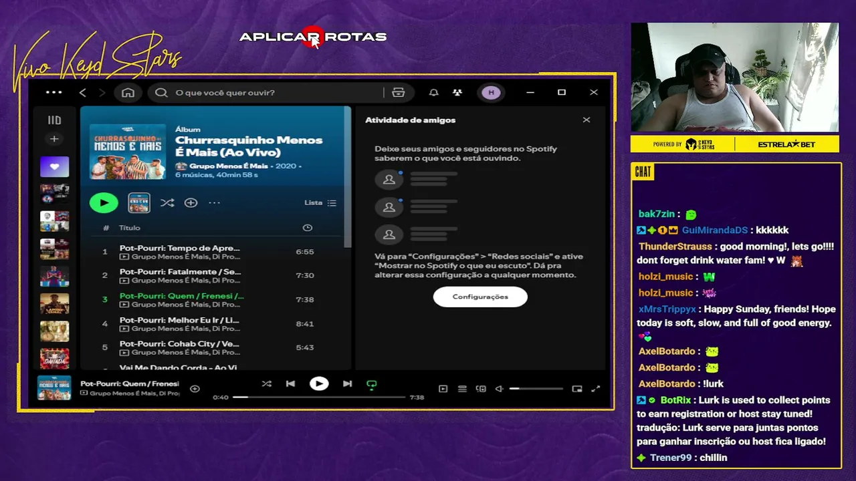Click the duration clock column header
The image size is (856, 481).
[x=308, y=228]
